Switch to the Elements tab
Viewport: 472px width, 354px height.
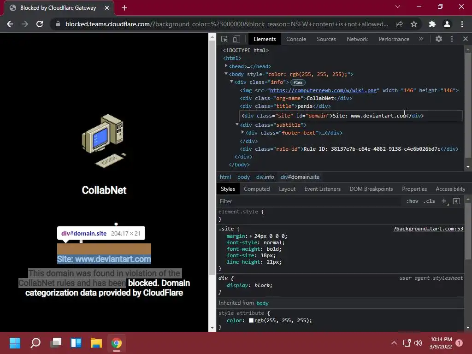tap(264, 39)
